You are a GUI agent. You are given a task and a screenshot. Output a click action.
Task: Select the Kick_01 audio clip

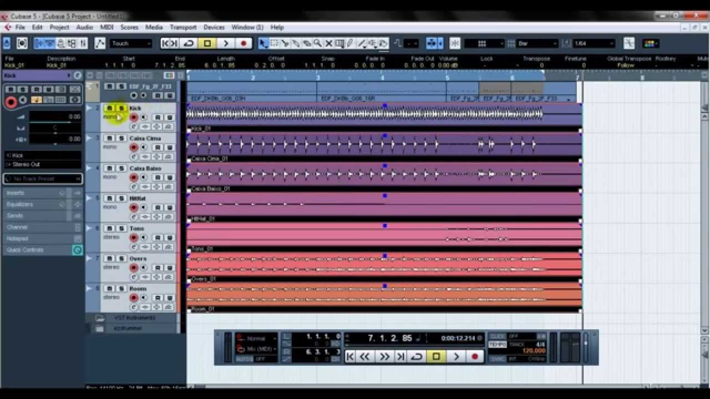point(384,117)
